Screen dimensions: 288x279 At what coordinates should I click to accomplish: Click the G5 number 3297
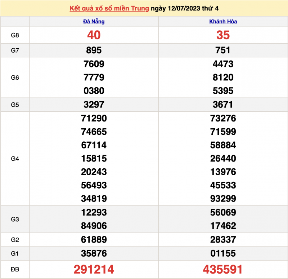click(x=94, y=105)
